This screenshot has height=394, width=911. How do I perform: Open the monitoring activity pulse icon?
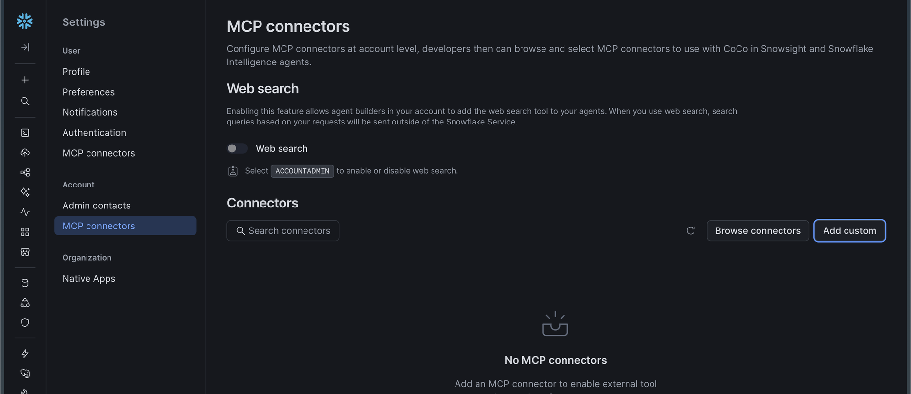point(25,212)
